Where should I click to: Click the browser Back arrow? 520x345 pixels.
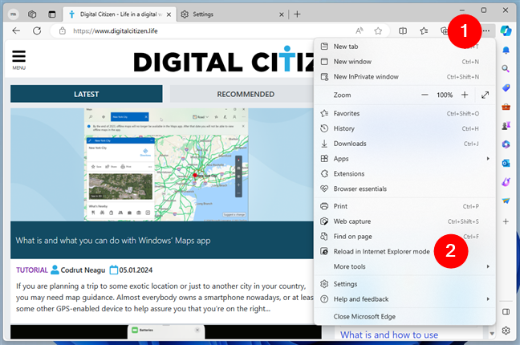click(x=16, y=30)
